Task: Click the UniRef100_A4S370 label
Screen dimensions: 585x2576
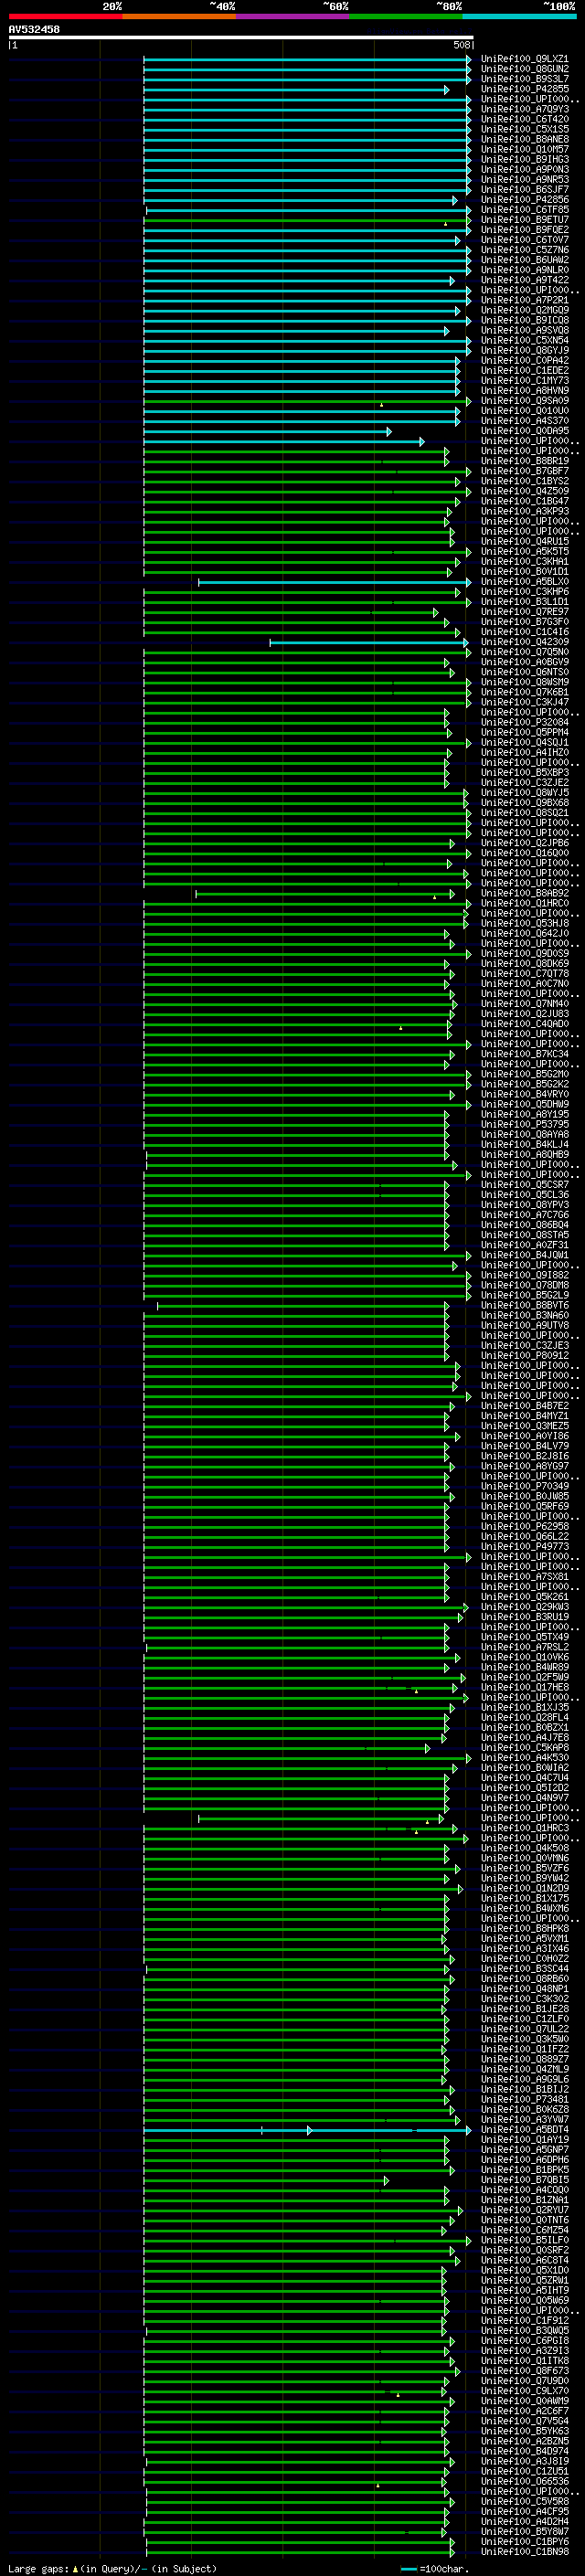Action: 524,421
